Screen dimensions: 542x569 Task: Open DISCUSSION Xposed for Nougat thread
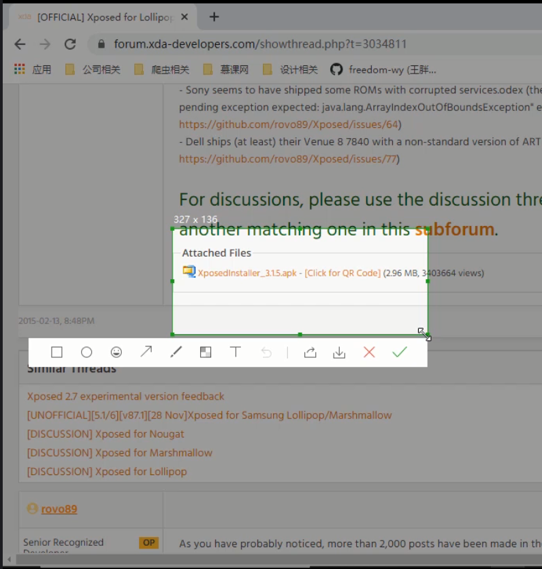[x=106, y=434]
